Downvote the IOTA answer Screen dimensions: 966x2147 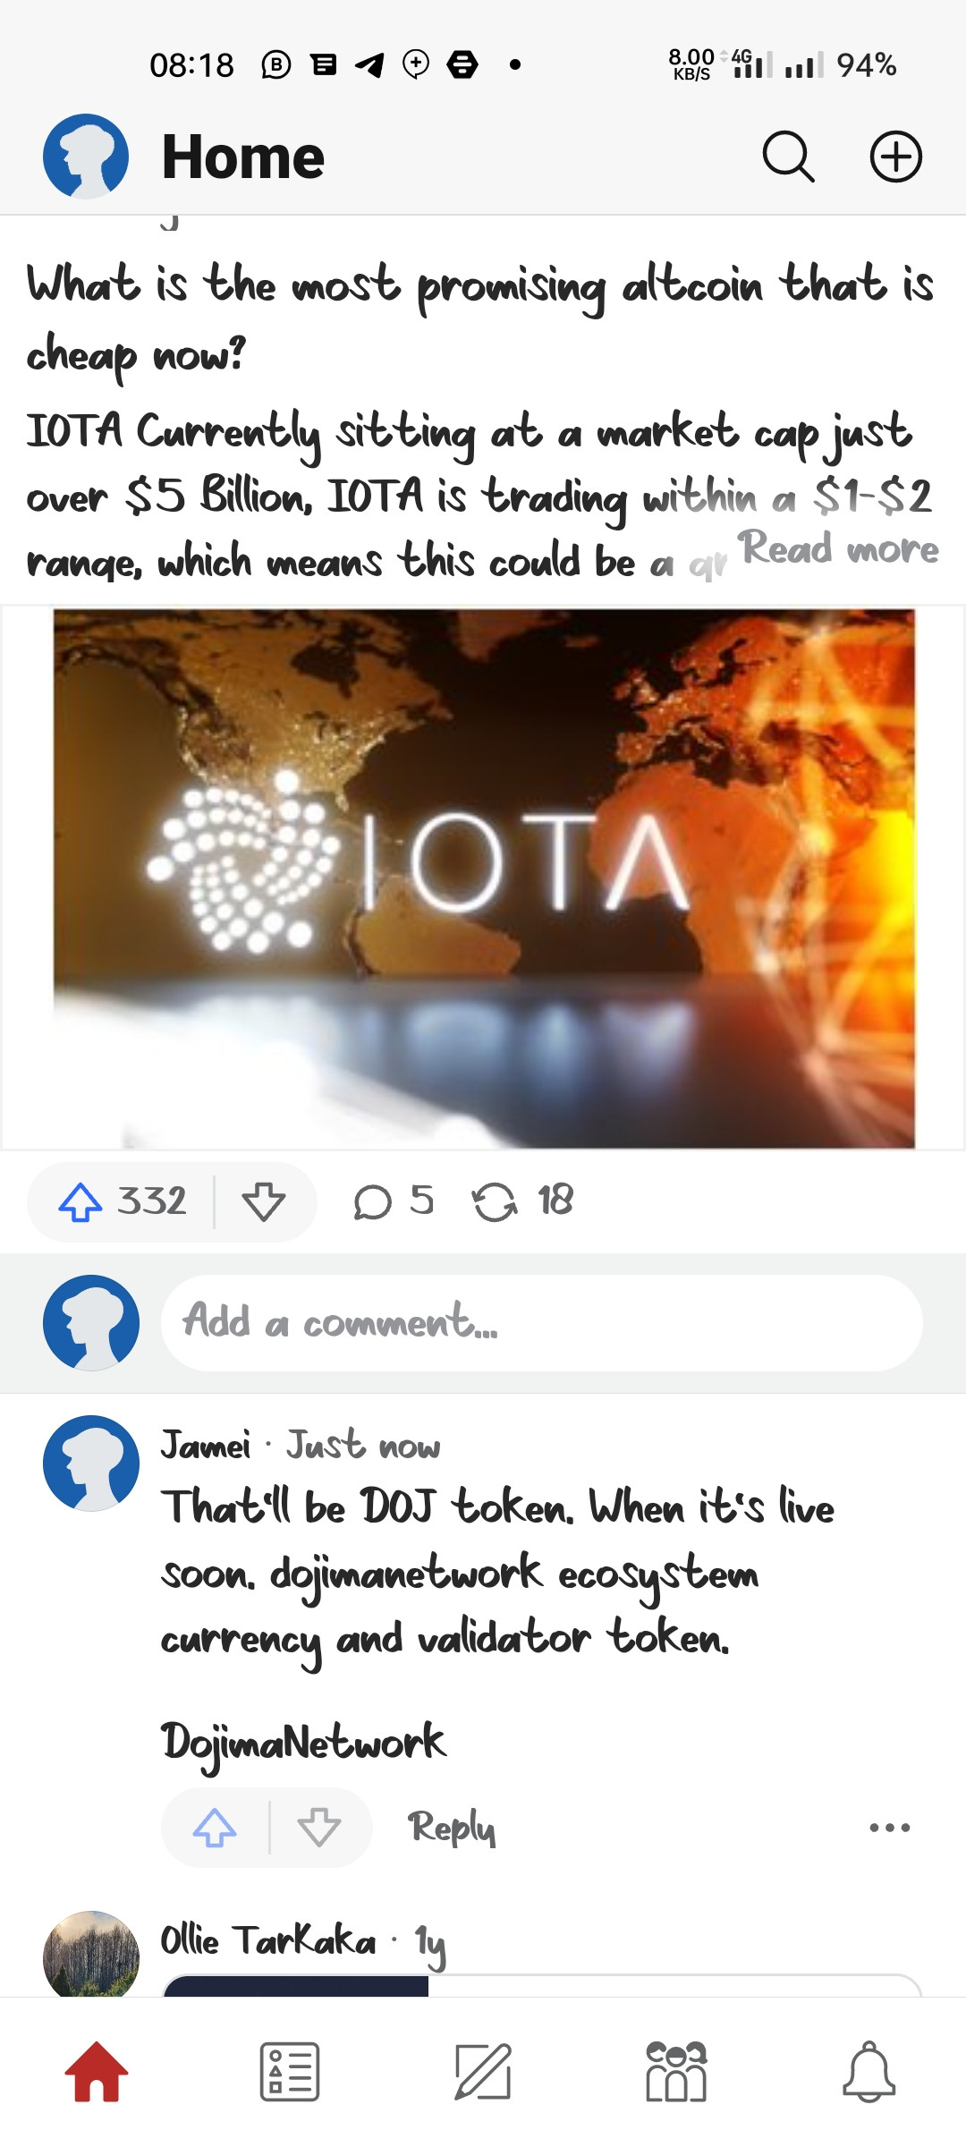click(264, 1201)
